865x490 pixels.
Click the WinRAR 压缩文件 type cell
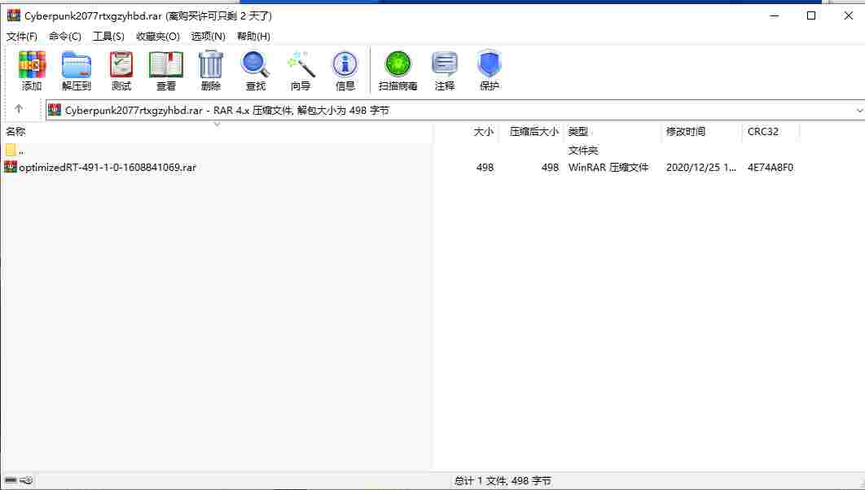(x=608, y=167)
